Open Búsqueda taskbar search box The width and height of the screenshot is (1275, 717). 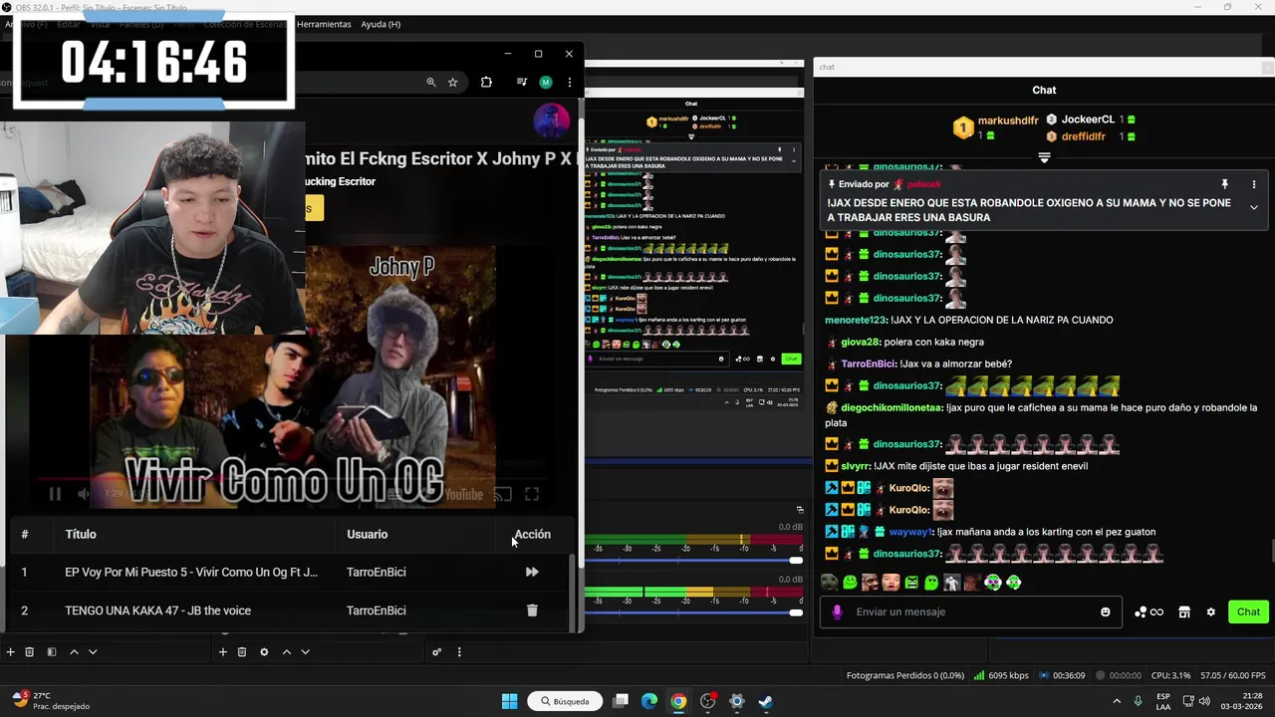point(565,701)
